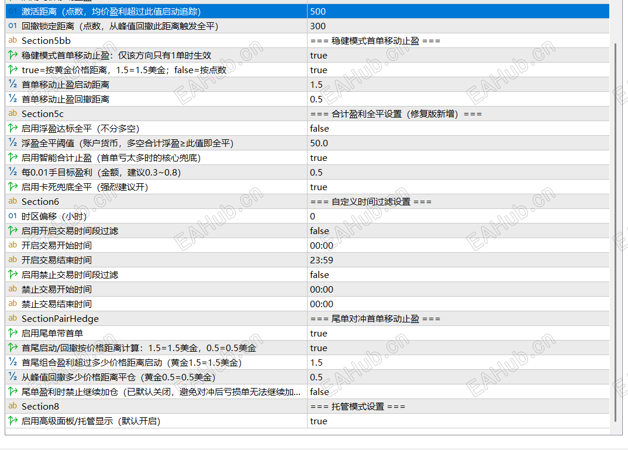Screen dimensions: 628x450
Task: Toggle false value for 启用开启交易时间段过滤
Action: [458, 231]
